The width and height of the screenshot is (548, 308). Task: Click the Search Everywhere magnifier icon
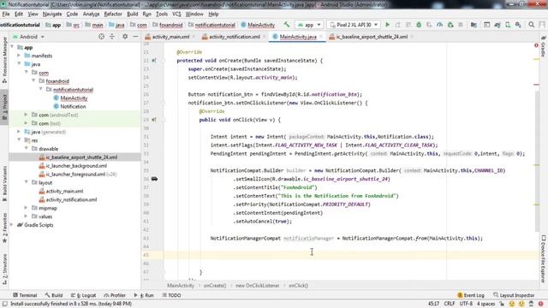pyautogui.click(x=531, y=25)
